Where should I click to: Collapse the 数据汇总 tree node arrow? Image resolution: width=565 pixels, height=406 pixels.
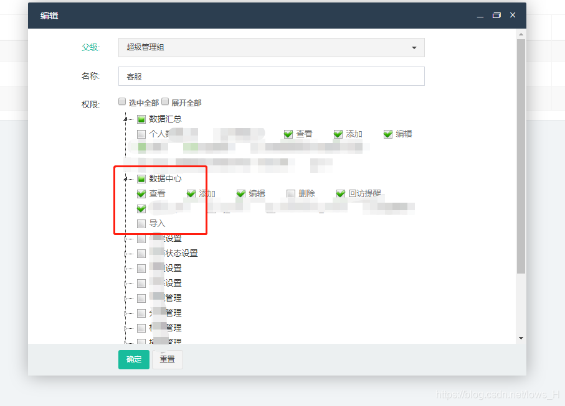[x=125, y=119]
